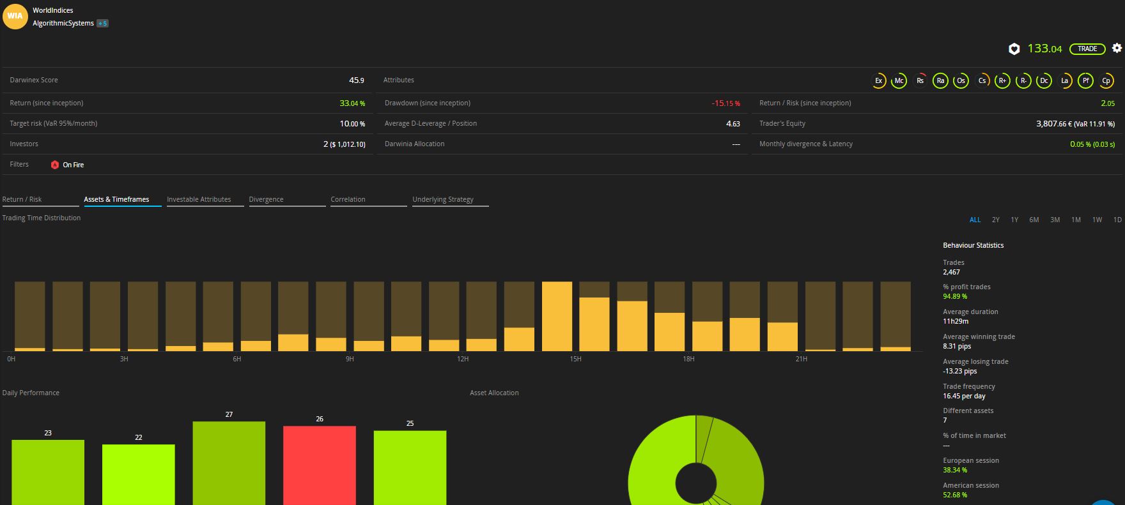Open the settings gear icon
Viewport: 1125px width, 505px height.
click(1117, 48)
